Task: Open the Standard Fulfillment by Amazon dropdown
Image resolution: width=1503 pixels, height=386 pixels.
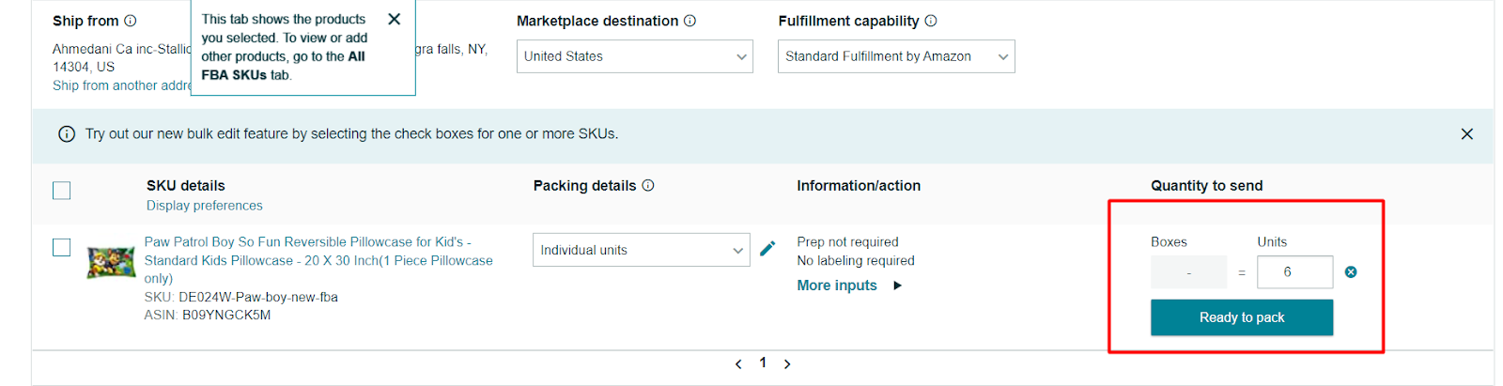Action: [896, 56]
